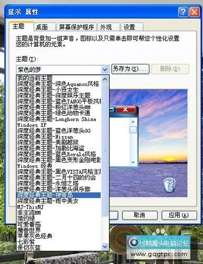This screenshot has width=203, height=264.
Task: Select highlighted 深度经典主题-神奇岛
Action: [59, 195]
